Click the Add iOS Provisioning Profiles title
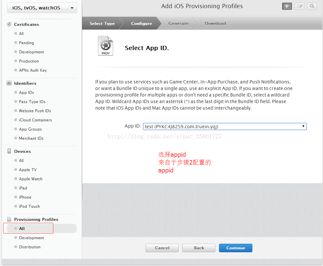 pyautogui.click(x=202, y=6)
